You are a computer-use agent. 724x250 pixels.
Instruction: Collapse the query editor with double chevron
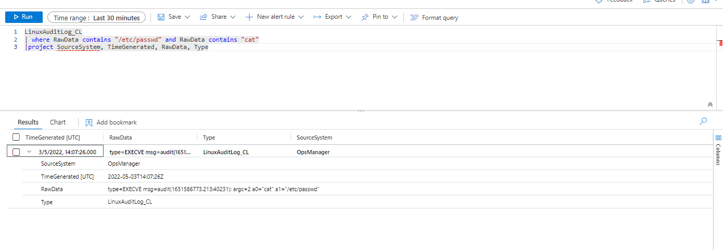pos(710,104)
